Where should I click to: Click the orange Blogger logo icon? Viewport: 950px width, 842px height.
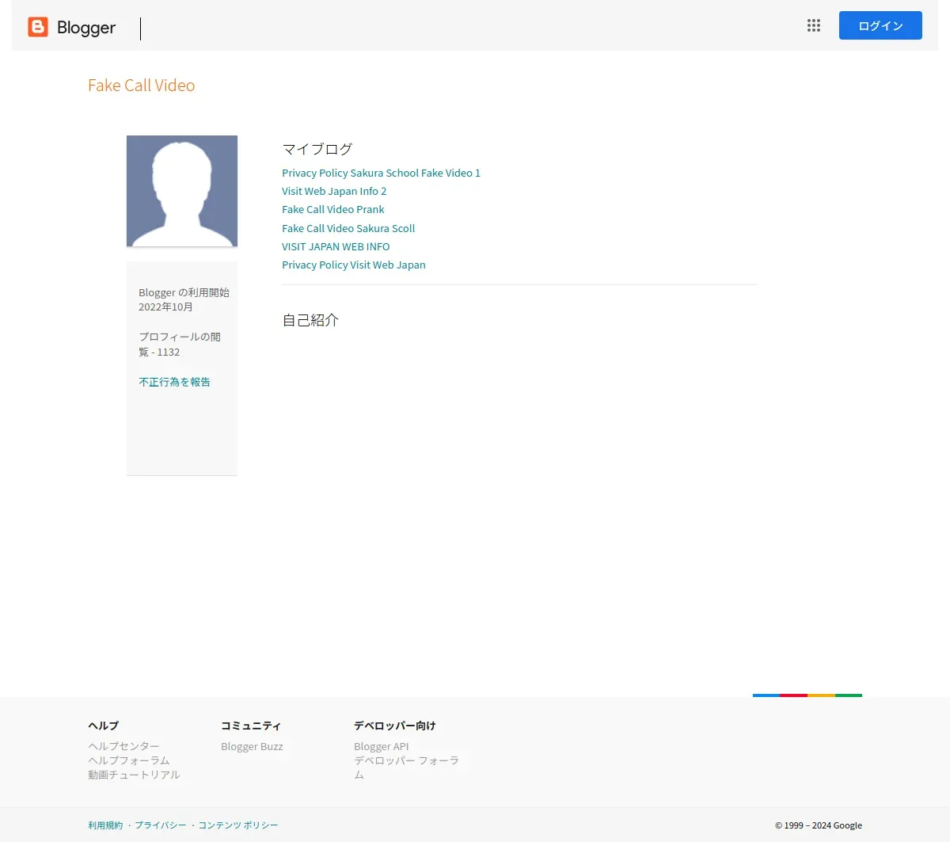(38, 27)
